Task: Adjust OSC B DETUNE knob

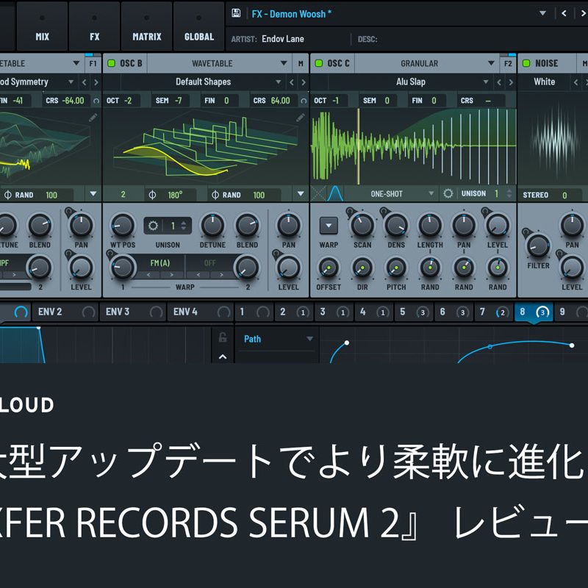Action: point(212,226)
